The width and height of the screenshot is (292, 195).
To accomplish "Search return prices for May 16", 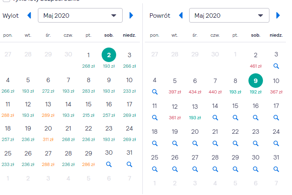I will tap(256, 118).
